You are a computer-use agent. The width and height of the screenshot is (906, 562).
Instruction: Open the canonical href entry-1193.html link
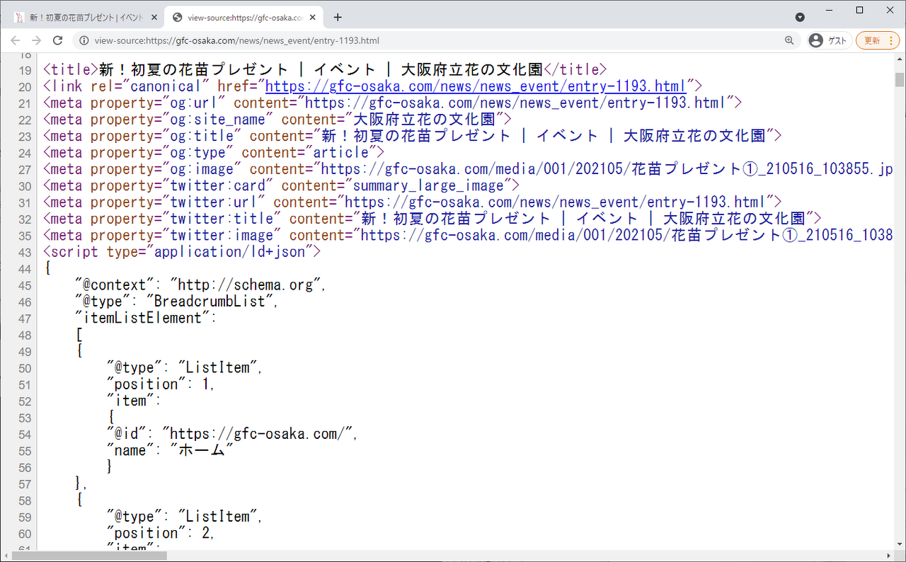tap(475, 86)
